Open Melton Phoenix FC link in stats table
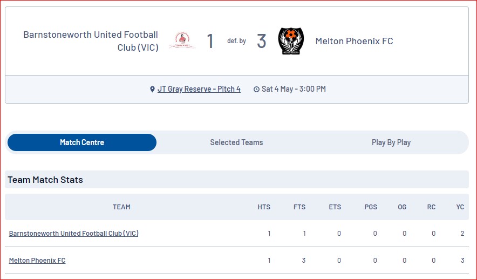Image resolution: width=477 pixels, height=280 pixels. (37, 260)
